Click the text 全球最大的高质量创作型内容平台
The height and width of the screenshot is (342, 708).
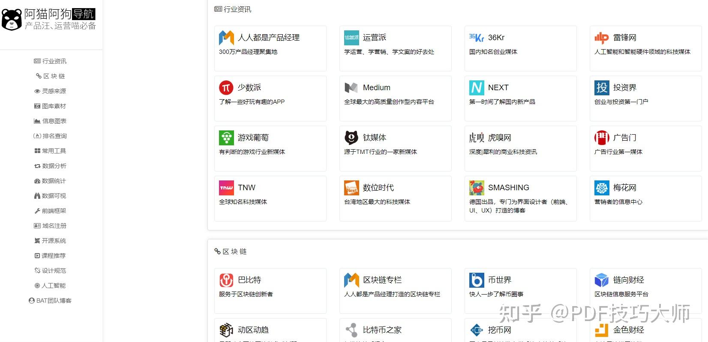pos(389,102)
